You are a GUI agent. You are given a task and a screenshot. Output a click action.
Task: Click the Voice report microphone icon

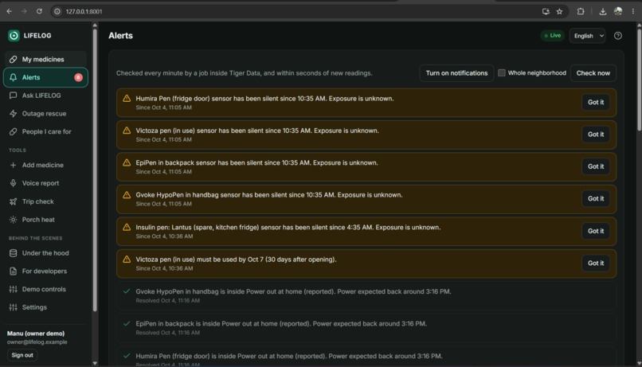click(13, 183)
